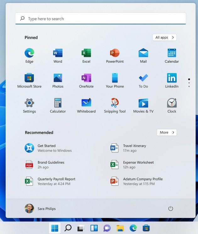The width and height of the screenshot is (198, 234).
Task: Click the 'Type here to search' box
Action: tap(101, 19)
